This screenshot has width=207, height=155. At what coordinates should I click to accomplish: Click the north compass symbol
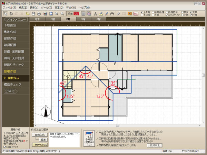pyautogui.click(x=45, y=112)
